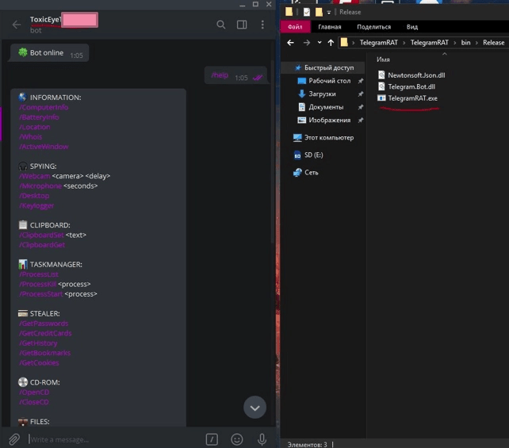Viewport: 509px width, 448px height.
Task: Open the Главная ribbon tab
Action: click(330, 27)
